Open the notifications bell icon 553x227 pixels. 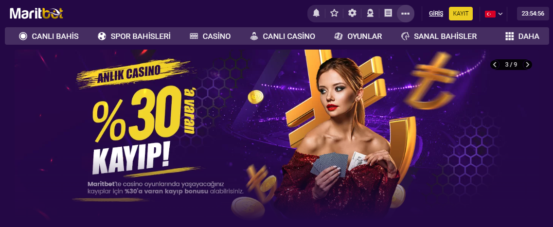[316, 14]
